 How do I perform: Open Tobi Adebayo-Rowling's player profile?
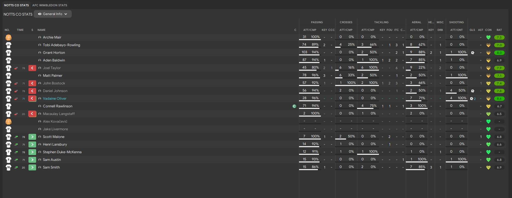point(62,45)
